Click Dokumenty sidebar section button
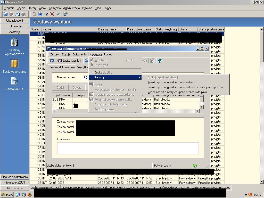Viewport: 264px width, 198px height. pos(14,26)
